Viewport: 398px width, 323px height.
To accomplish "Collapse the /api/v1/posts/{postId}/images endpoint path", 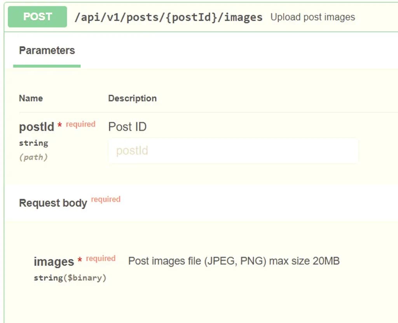I will [168, 17].
